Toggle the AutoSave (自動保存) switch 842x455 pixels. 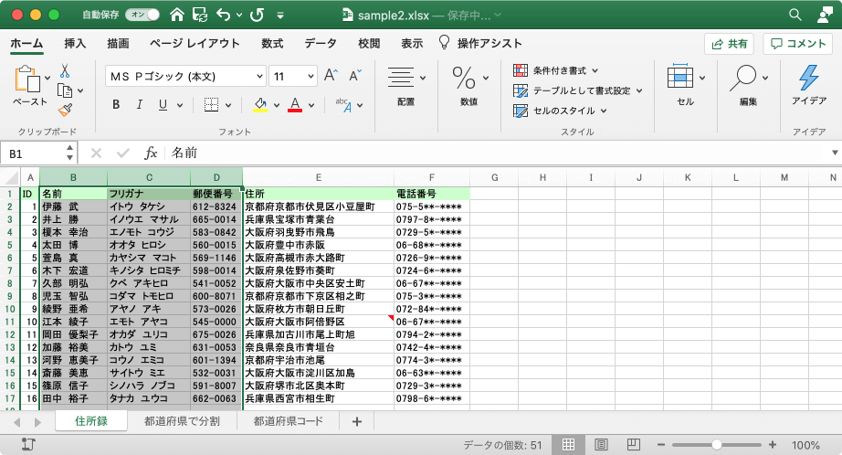click(x=142, y=15)
